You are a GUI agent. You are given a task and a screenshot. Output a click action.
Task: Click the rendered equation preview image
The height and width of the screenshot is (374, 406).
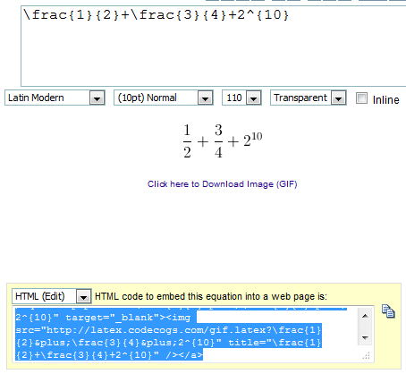coord(223,141)
